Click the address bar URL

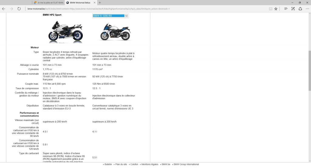99,9
